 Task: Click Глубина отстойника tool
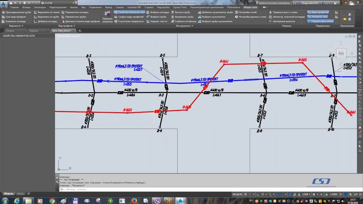click(183, 21)
